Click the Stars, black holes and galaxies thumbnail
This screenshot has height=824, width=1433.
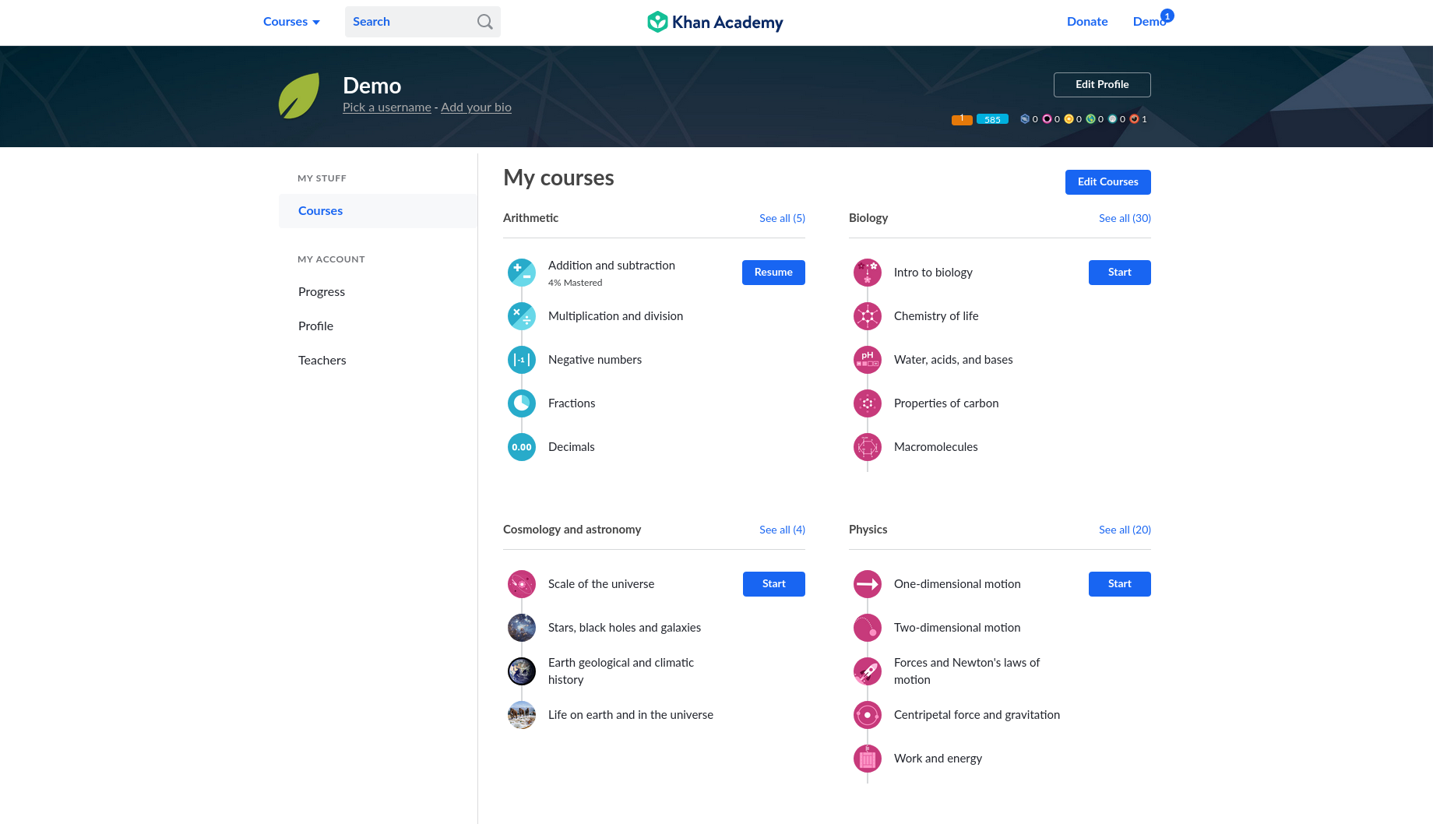521,628
